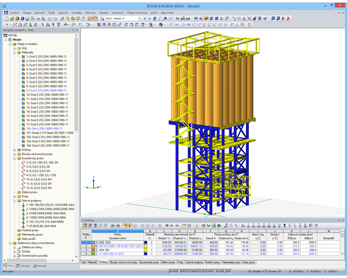Toggle KARTEZ mode in status bar
Viewport: 347px width, 278px height.
coord(197,271)
